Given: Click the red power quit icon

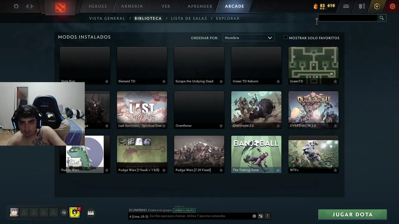Looking at the screenshot, I should 392,6.
